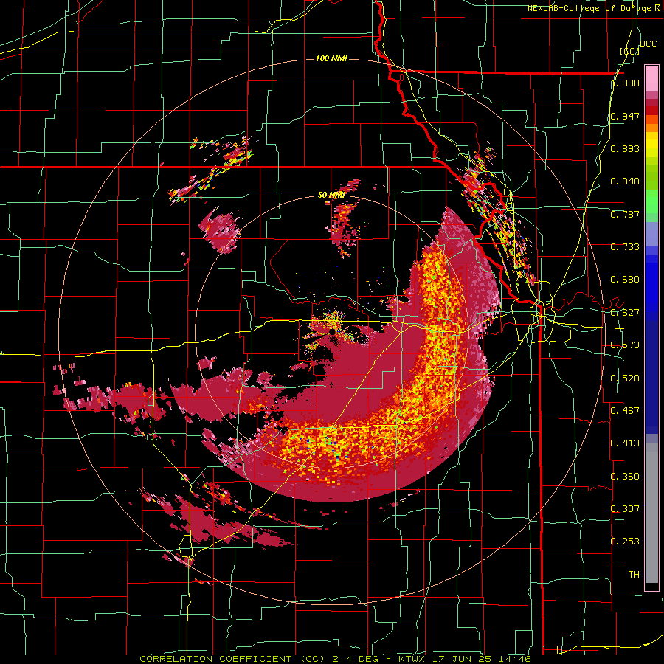
Task: Click the "DCC" product label
Action: click(649, 44)
